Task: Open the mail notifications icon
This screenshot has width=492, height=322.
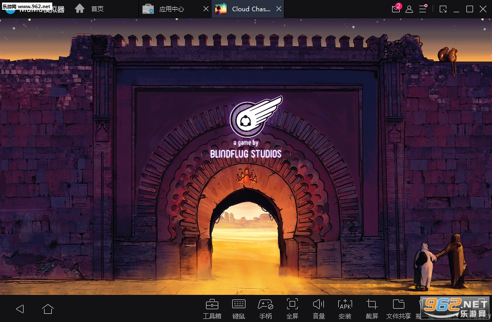Action: 395,9
